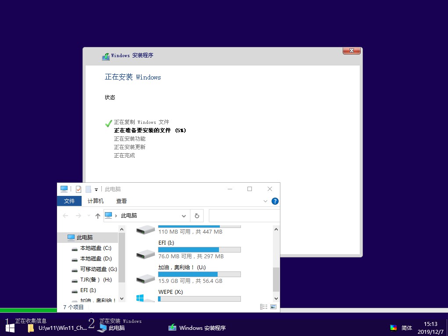
Task: Click the '正在安装功能' step text
Action: tap(130, 139)
